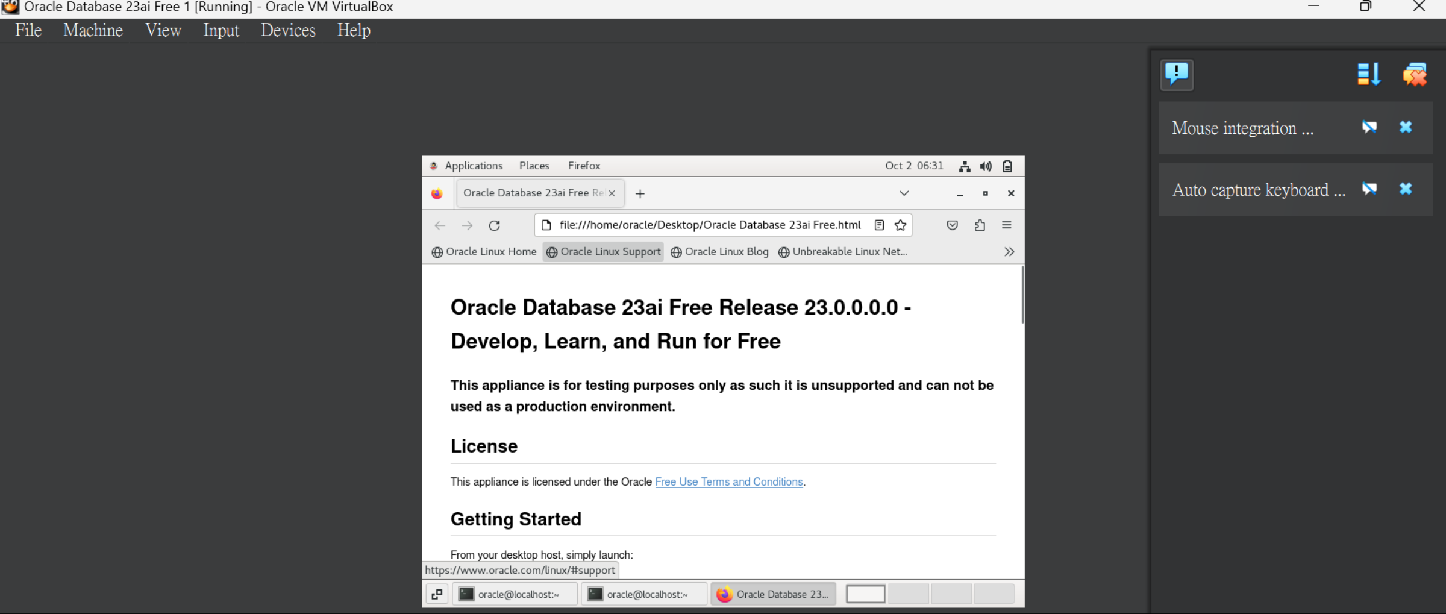
Task: Click the page vertical scrollbar thumb
Action: pos(1022,295)
